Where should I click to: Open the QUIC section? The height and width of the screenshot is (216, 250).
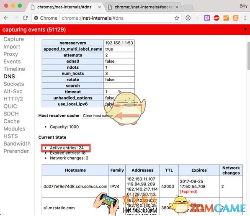point(10,106)
